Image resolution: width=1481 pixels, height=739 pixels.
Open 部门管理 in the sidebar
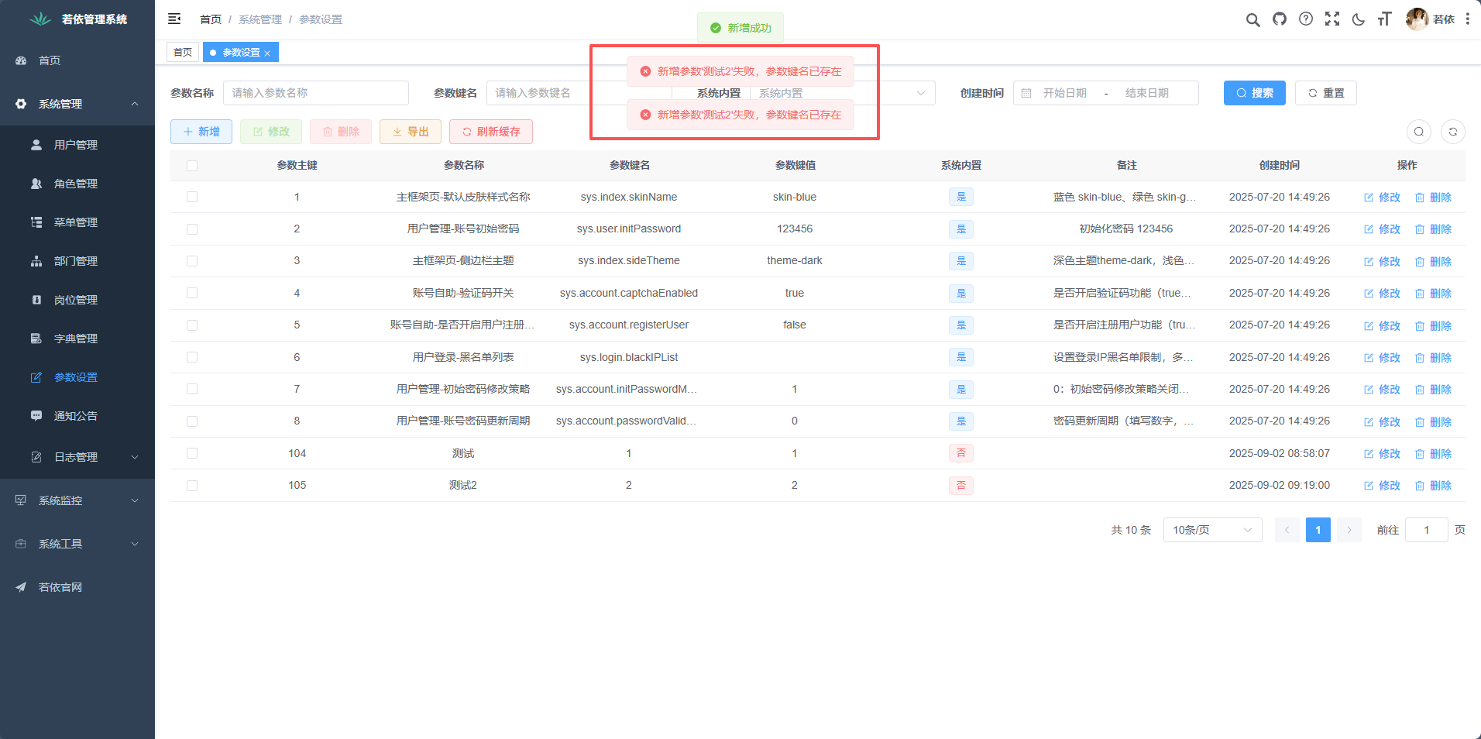(77, 261)
